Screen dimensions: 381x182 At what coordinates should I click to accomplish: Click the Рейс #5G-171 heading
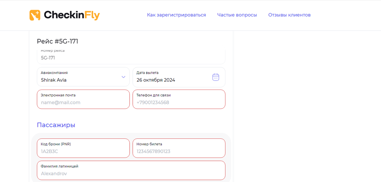[57, 41]
